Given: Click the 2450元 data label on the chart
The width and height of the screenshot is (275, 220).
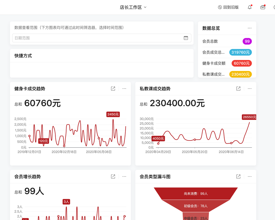Looking at the screenshot, I should 113,114.
